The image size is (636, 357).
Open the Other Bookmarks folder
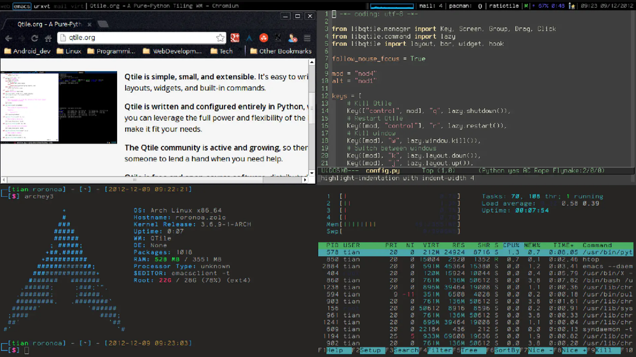tap(280, 51)
